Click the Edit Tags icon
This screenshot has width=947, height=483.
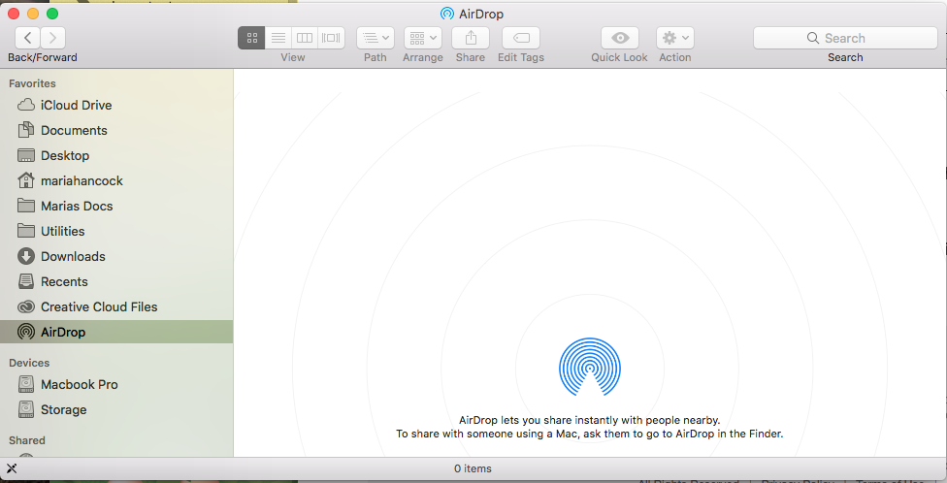click(x=521, y=38)
